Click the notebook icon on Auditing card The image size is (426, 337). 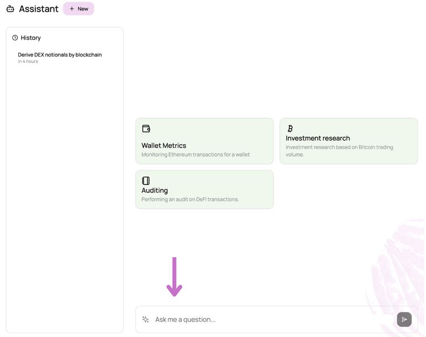click(x=146, y=181)
